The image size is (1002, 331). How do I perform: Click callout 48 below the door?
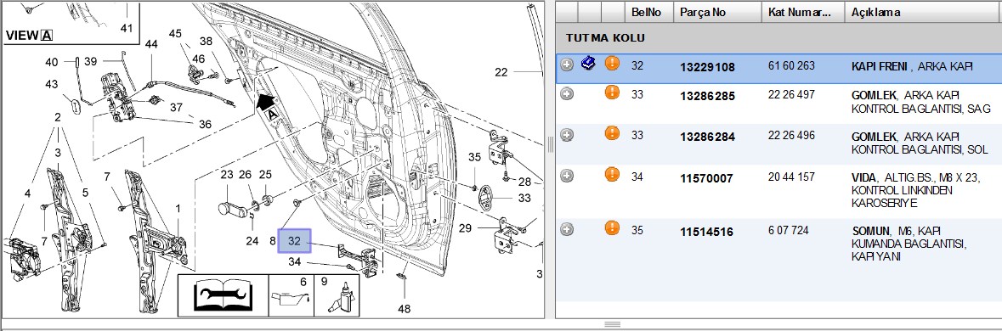point(404,309)
